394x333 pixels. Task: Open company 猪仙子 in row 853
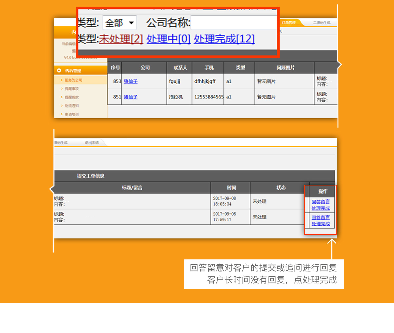click(131, 81)
